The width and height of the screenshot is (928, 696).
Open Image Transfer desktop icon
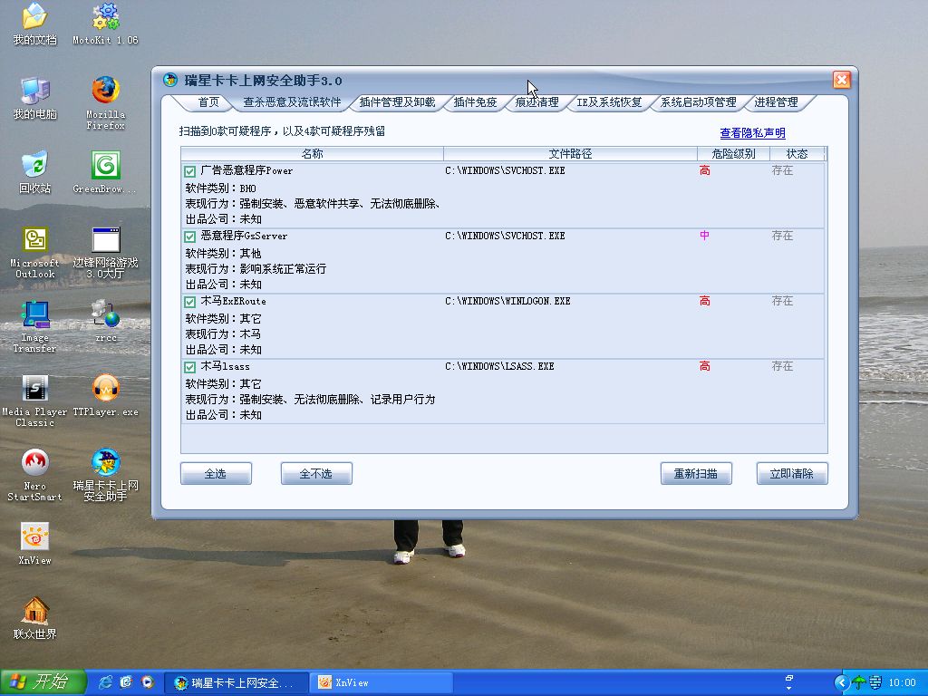pyautogui.click(x=35, y=326)
